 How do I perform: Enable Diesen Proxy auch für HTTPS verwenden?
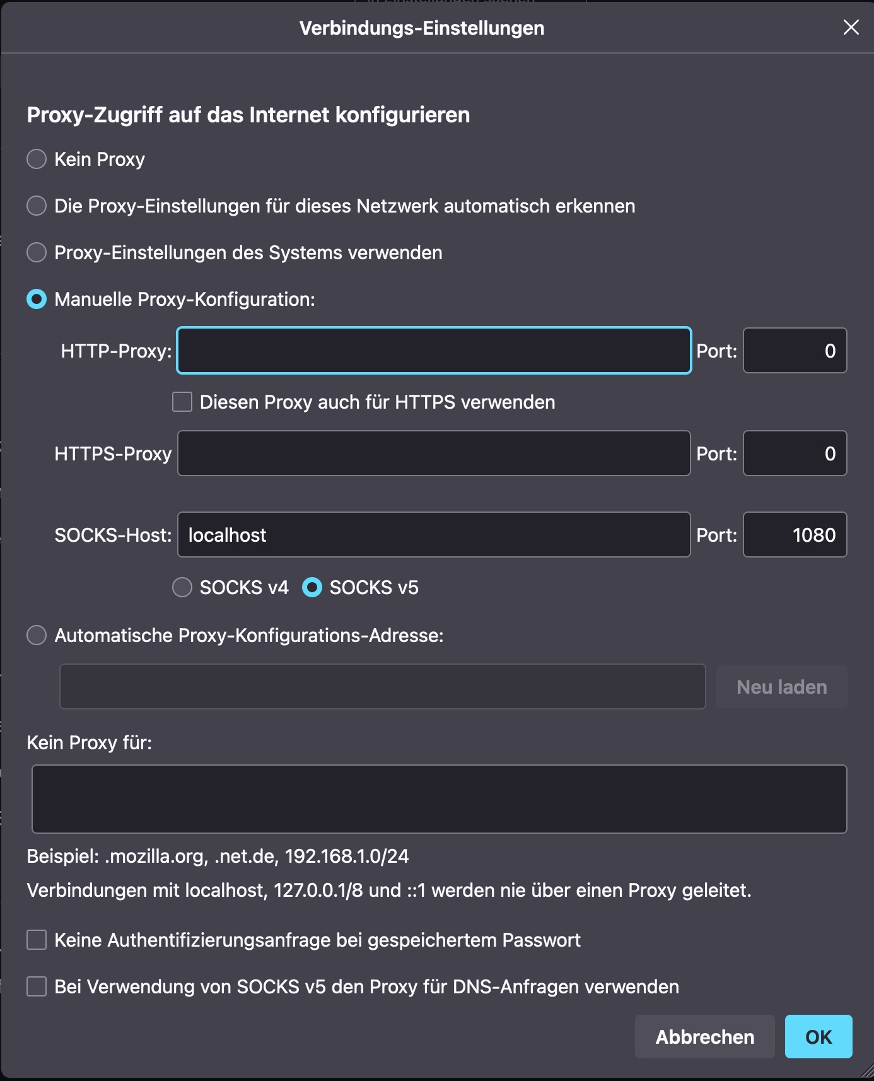182,402
